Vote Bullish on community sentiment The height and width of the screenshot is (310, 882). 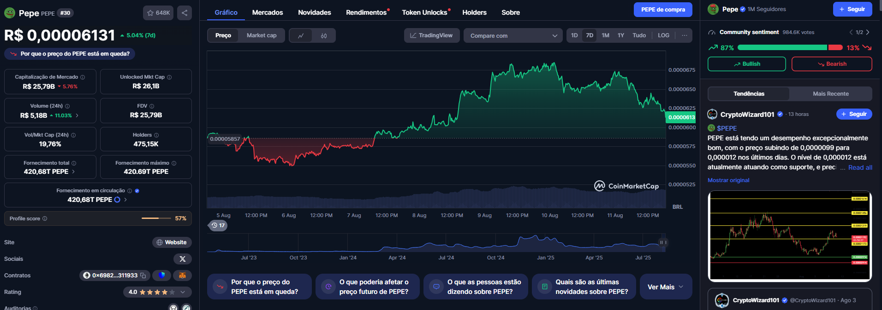[746, 64]
